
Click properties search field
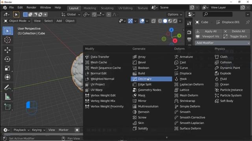click(217, 14)
